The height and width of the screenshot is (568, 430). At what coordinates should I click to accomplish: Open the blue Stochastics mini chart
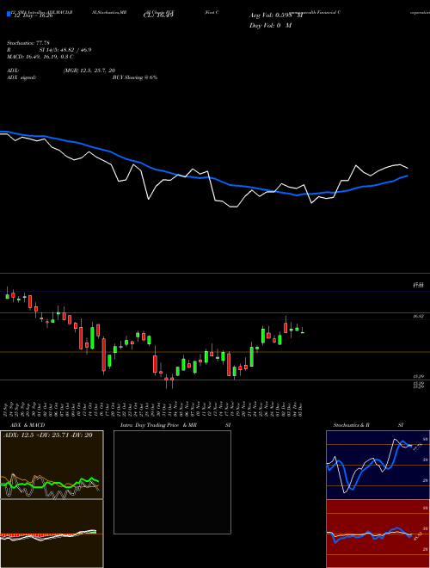pos(378,465)
